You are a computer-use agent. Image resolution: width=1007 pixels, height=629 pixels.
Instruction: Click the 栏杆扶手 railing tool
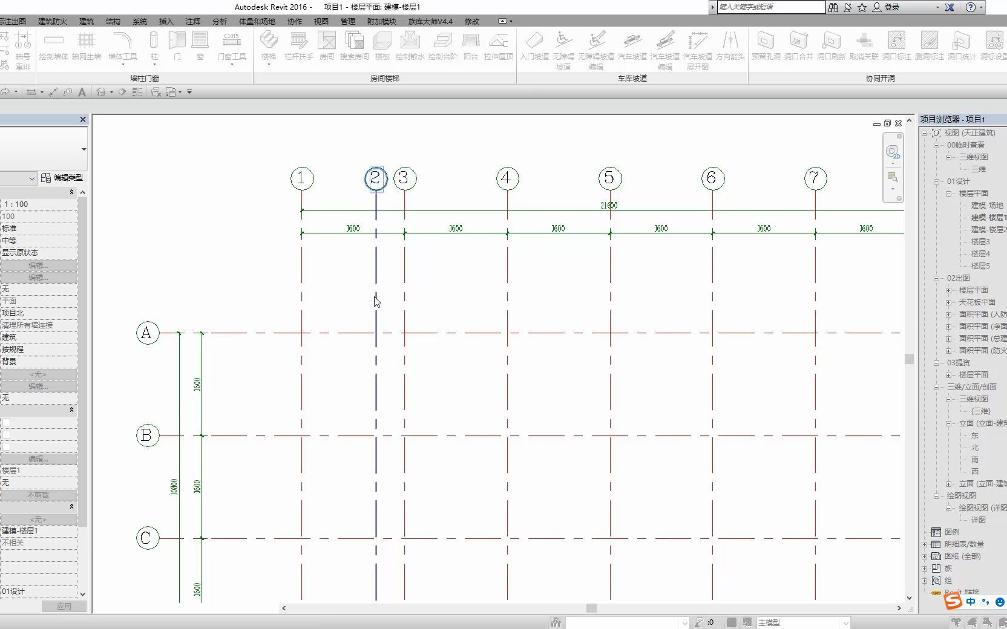coord(298,46)
